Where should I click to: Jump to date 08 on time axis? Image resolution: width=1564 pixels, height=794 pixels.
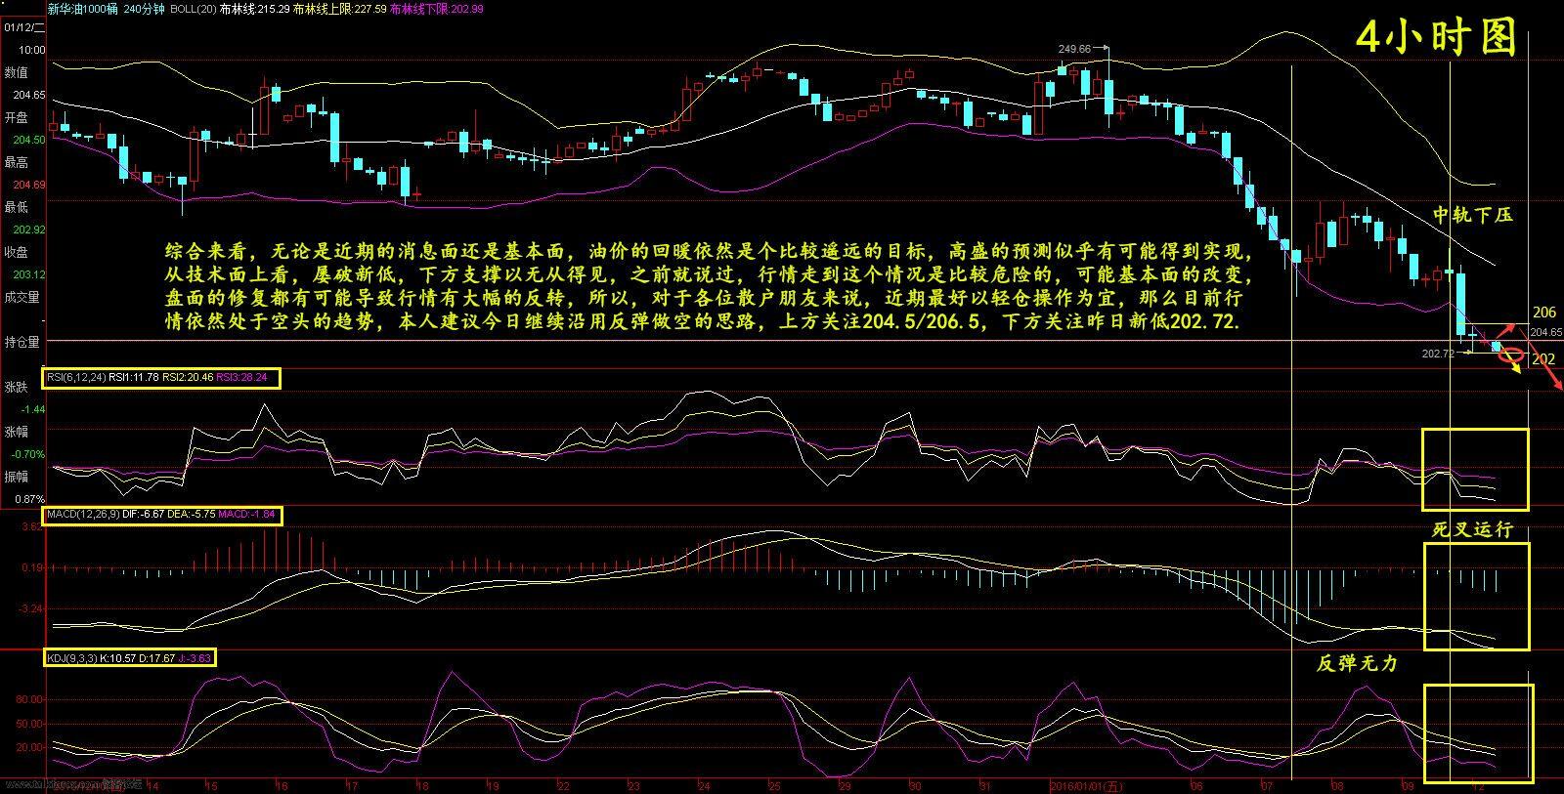tap(1337, 786)
